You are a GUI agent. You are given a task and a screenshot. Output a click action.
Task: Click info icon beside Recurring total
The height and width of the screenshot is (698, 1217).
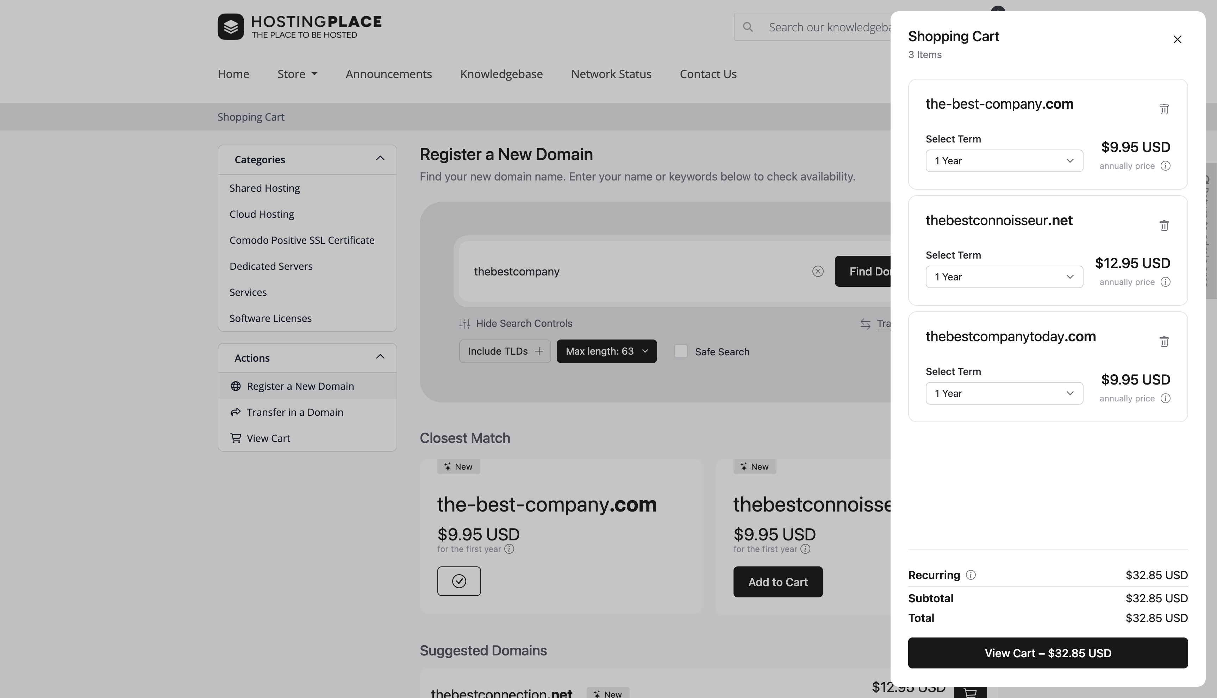(971, 575)
